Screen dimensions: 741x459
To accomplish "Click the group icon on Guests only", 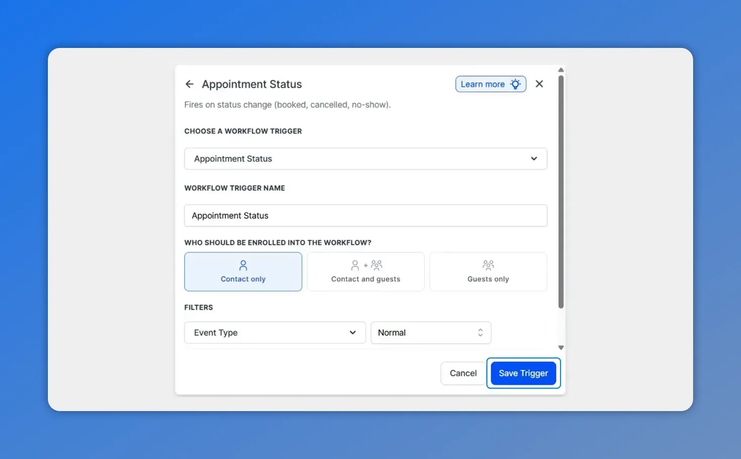I will pyautogui.click(x=487, y=265).
